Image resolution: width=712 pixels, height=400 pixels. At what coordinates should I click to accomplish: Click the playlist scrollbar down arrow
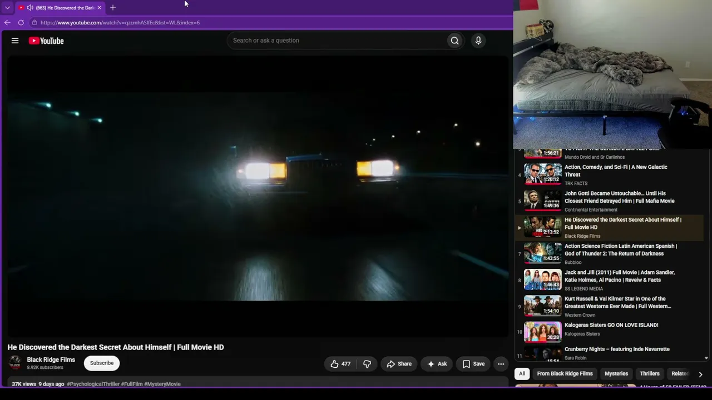(x=706, y=358)
